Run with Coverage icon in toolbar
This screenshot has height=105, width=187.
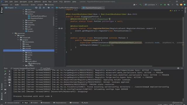169,5
